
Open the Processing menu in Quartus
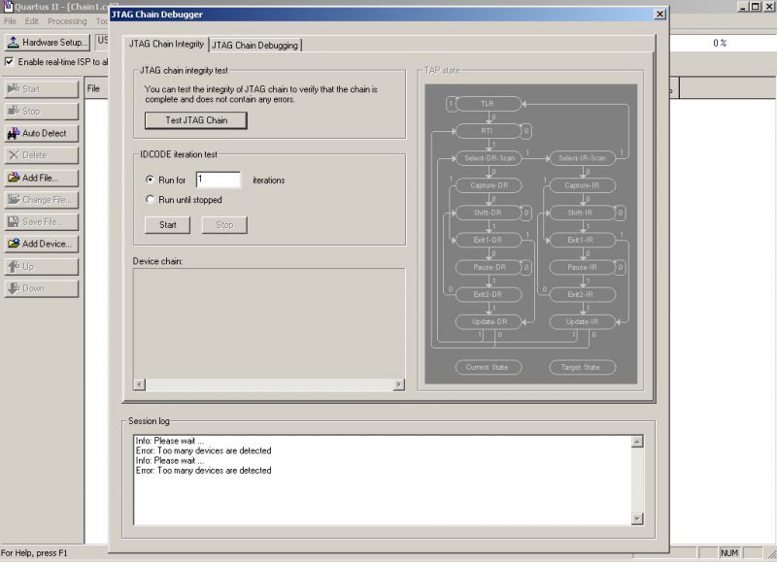point(67,21)
